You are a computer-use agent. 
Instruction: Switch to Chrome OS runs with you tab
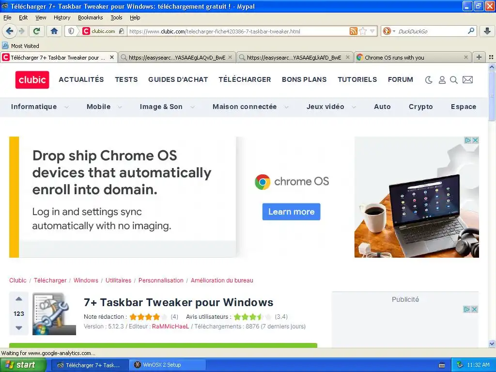click(x=413, y=58)
